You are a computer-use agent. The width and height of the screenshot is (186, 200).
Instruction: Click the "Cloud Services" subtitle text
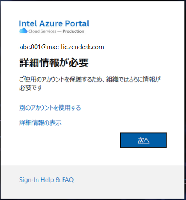[x=42, y=31]
